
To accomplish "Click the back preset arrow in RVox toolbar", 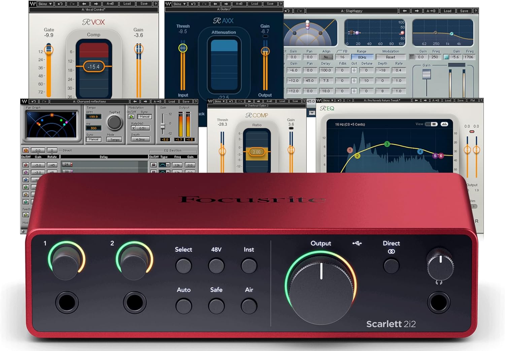I will 84,4.
